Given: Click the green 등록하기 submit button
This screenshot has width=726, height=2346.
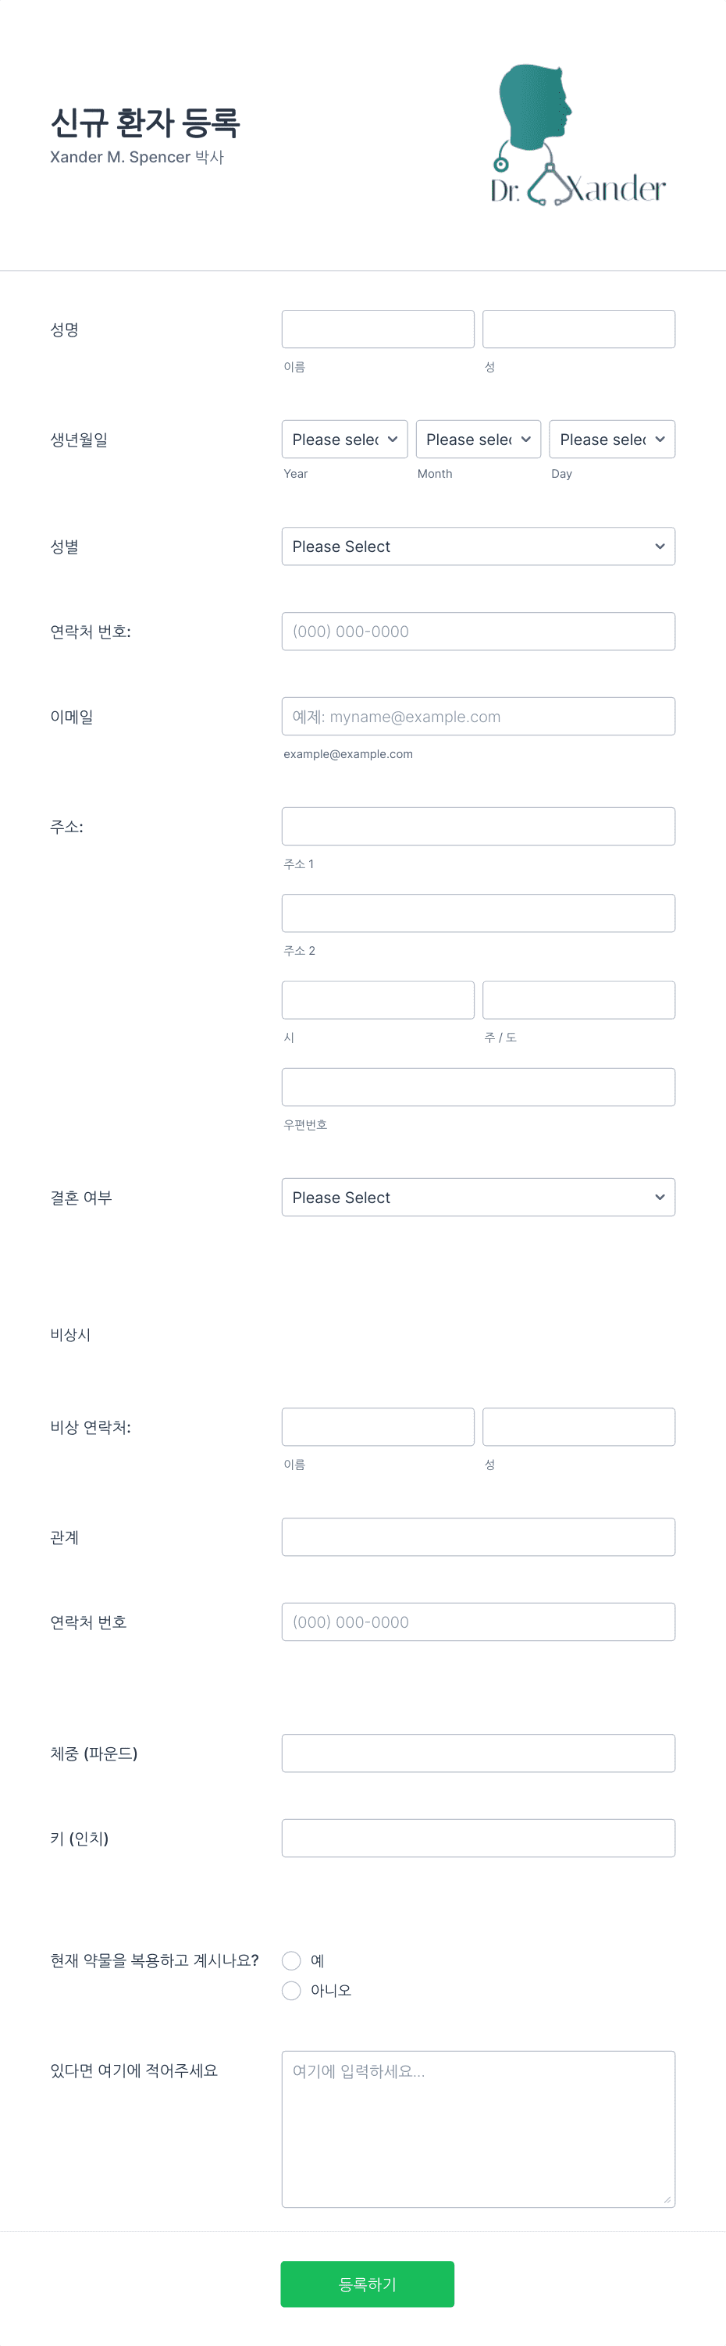Looking at the screenshot, I should [x=367, y=2284].
